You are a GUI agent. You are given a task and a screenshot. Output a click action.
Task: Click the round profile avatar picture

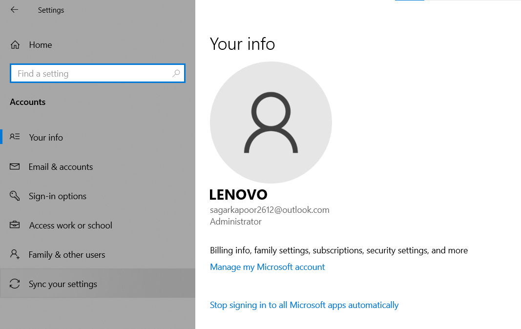271,123
